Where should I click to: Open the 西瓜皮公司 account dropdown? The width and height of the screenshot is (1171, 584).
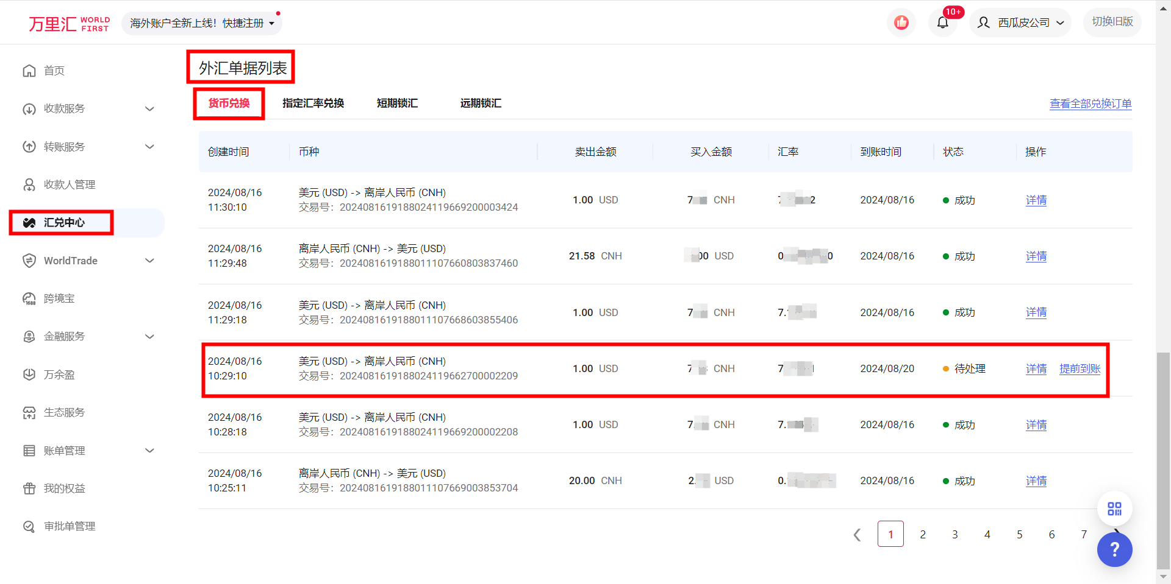click(x=1020, y=22)
